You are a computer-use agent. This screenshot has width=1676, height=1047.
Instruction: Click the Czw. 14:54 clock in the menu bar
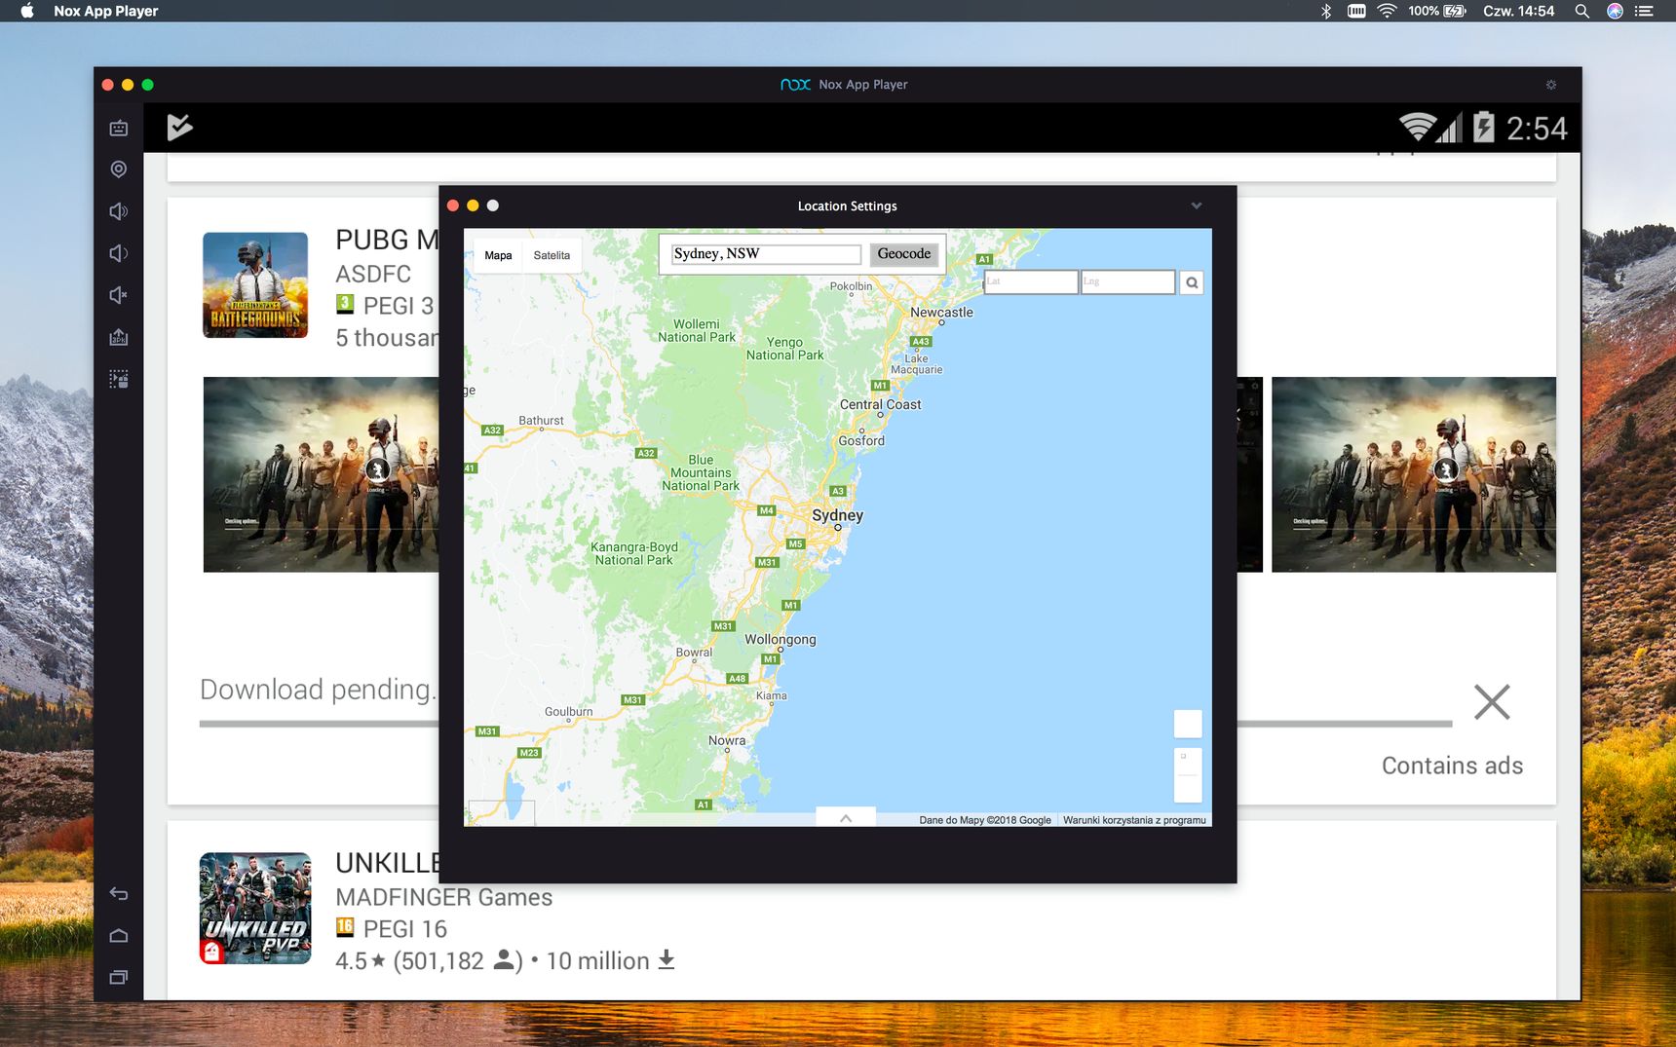click(1518, 11)
